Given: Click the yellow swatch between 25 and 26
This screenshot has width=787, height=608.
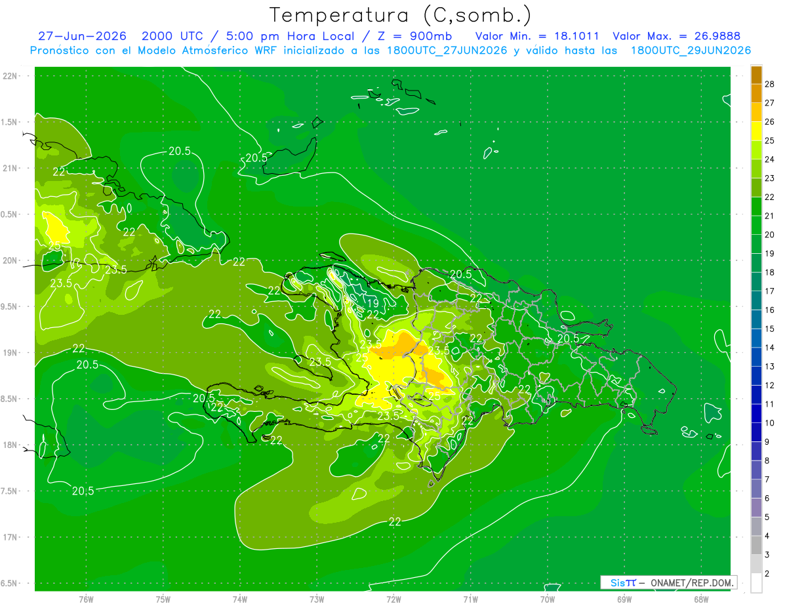Looking at the screenshot, I should click(756, 131).
